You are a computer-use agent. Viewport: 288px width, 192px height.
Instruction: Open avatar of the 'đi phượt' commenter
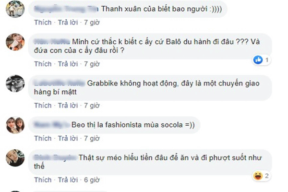pyautogui.click(x=15, y=158)
